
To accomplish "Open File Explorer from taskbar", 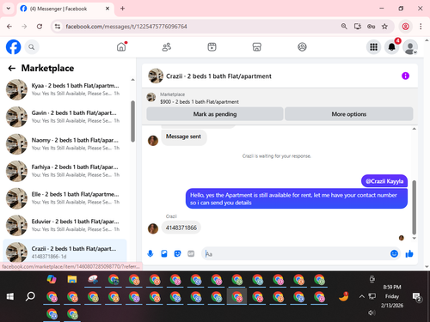I will pyautogui.click(x=72, y=279).
